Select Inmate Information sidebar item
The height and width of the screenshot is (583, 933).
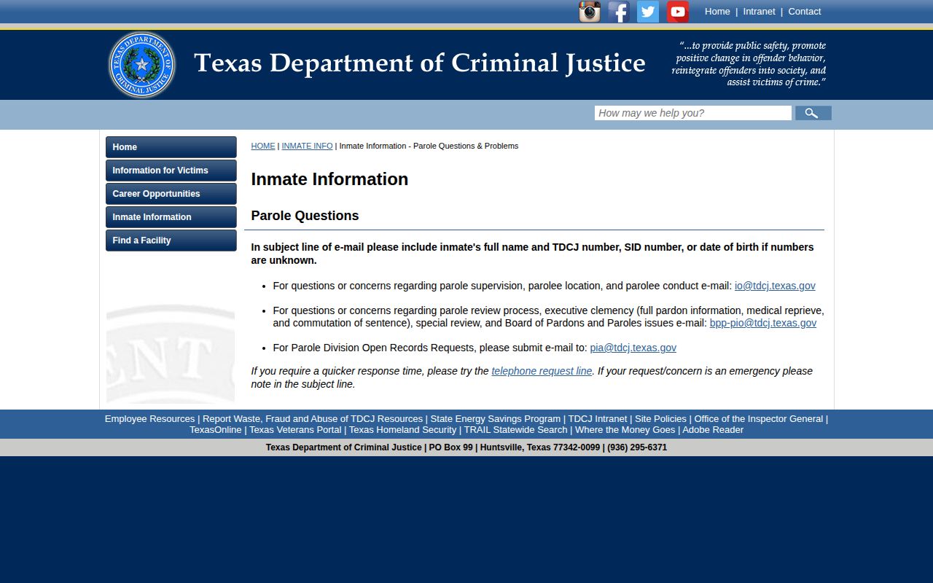(x=171, y=217)
